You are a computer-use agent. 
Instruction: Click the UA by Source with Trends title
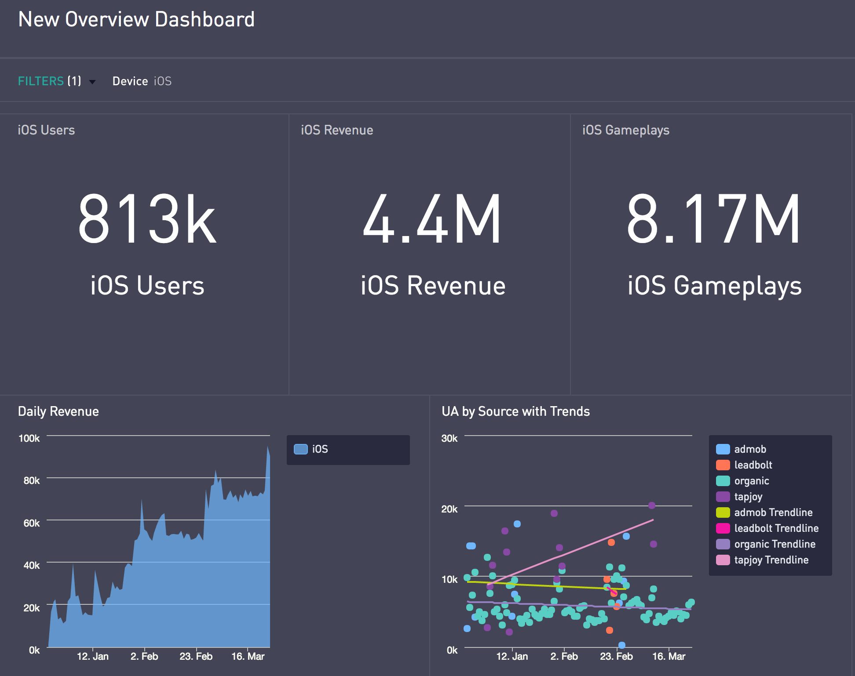(x=515, y=411)
